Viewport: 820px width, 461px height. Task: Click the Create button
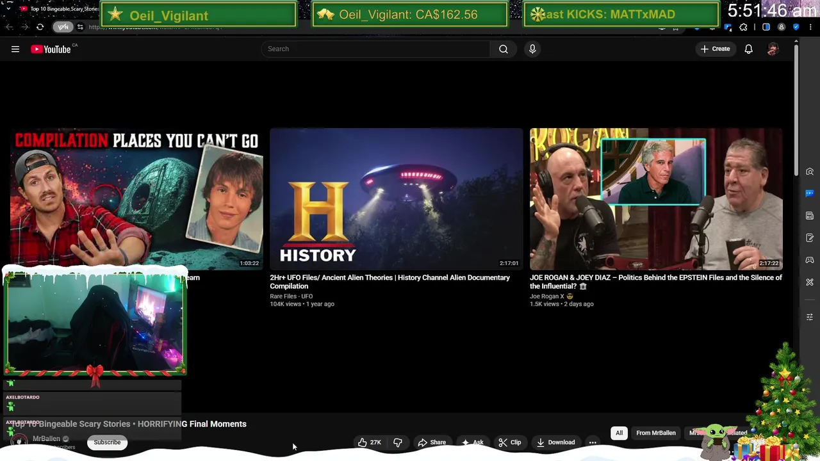click(715, 49)
